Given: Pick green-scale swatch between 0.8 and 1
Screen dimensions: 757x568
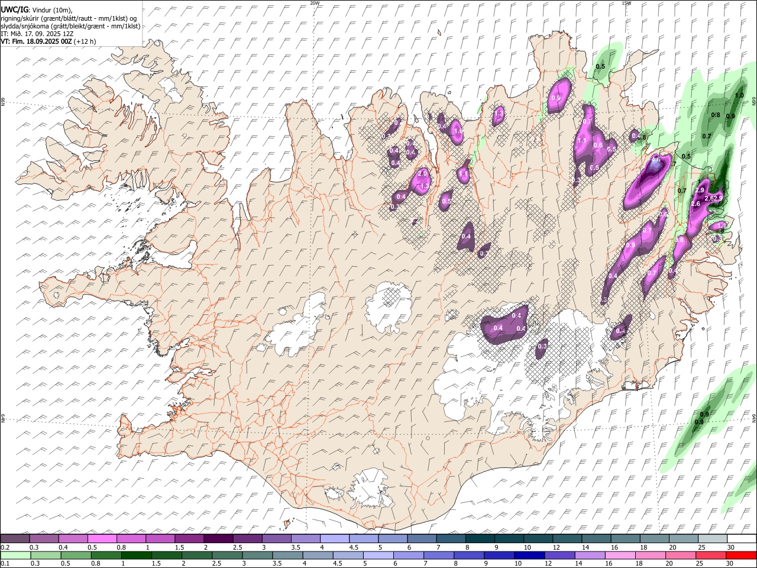Looking at the screenshot, I should coord(106,556).
